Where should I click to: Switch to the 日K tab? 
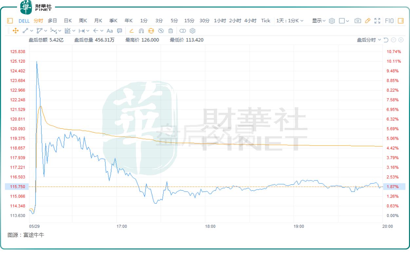tap(68, 21)
